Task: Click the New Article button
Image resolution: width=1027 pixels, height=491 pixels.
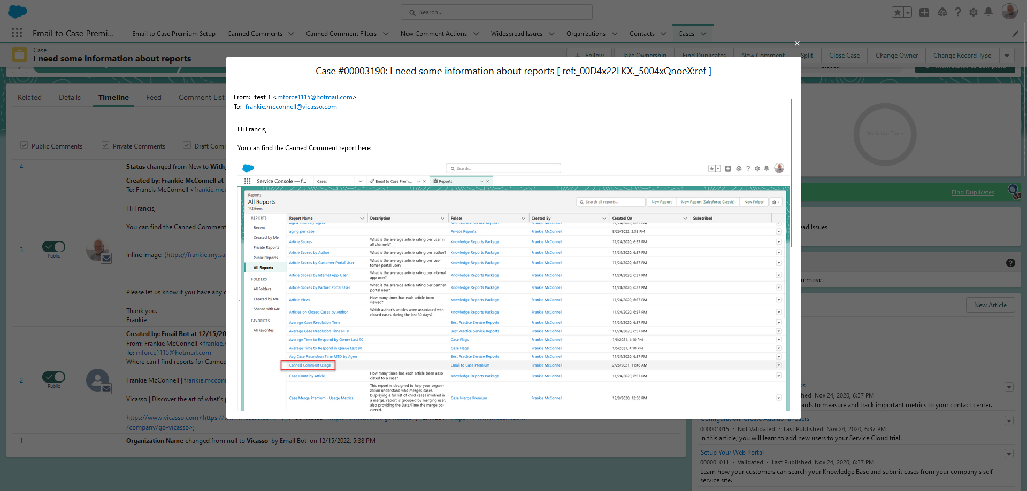Action: 990,305
